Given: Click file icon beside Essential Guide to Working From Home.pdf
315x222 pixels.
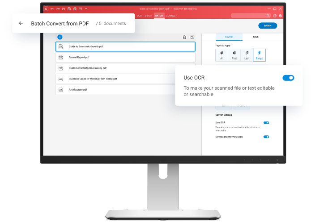Looking at the screenshot, I should [x=61, y=79].
